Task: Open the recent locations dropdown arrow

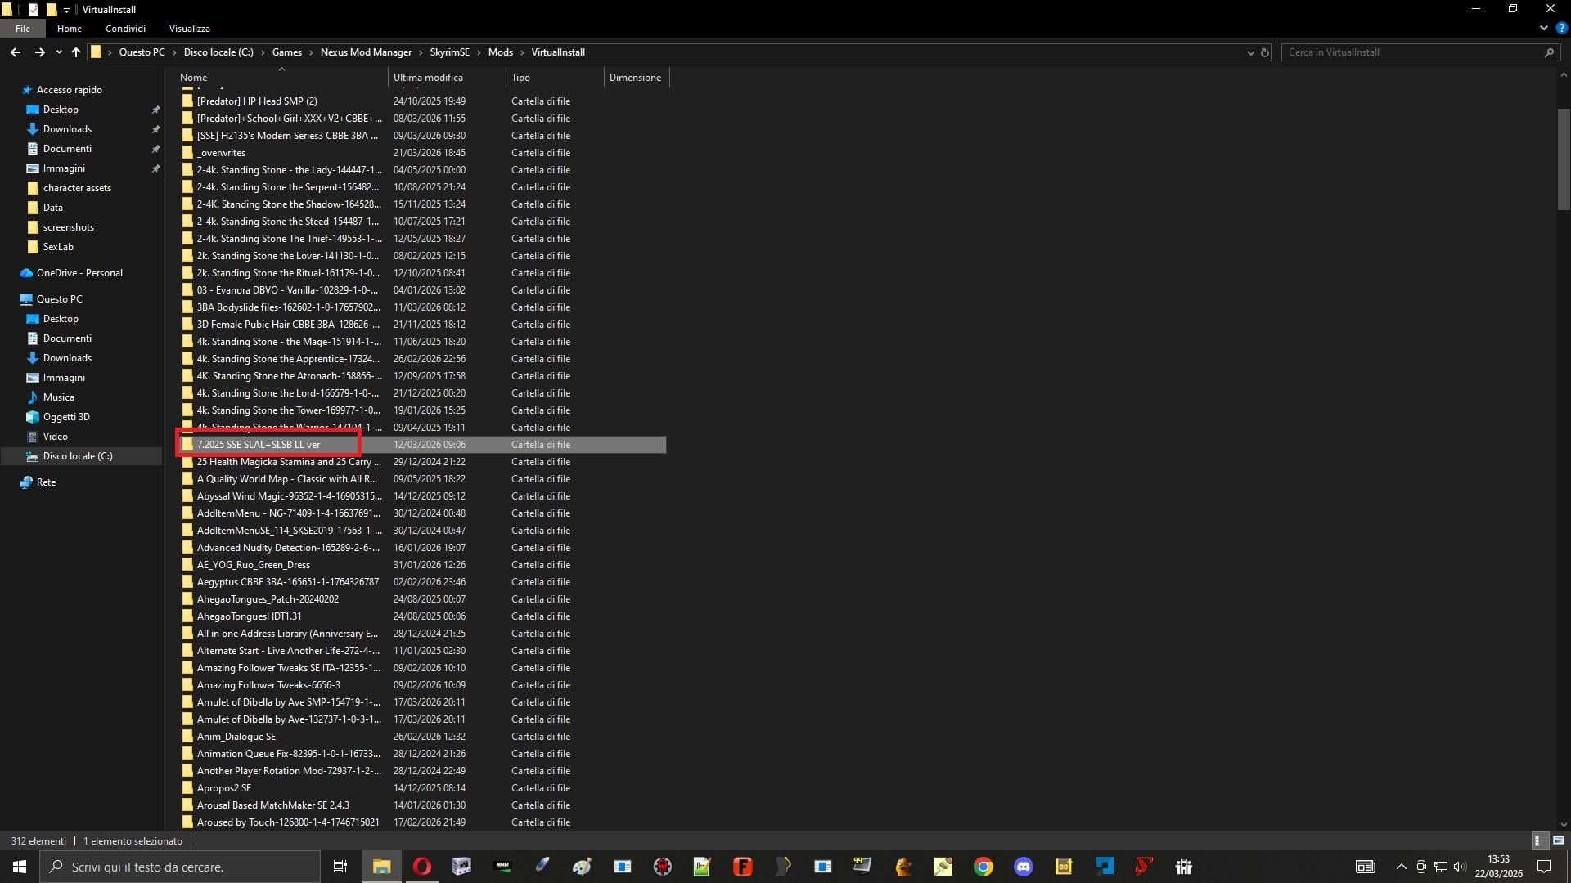Action: pos(59,52)
